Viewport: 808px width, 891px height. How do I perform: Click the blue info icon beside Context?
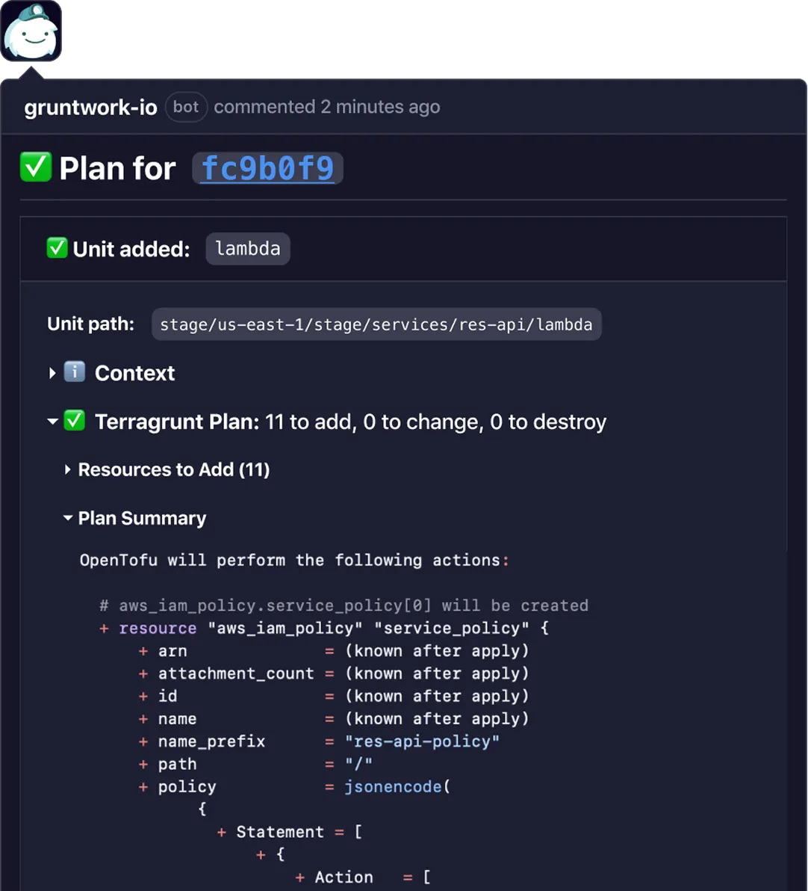tap(75, 371)
